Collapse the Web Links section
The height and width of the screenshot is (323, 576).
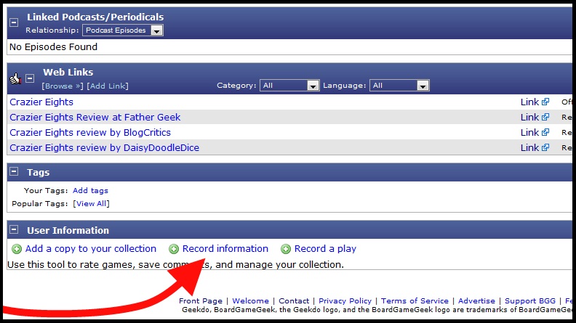(30, 78)
